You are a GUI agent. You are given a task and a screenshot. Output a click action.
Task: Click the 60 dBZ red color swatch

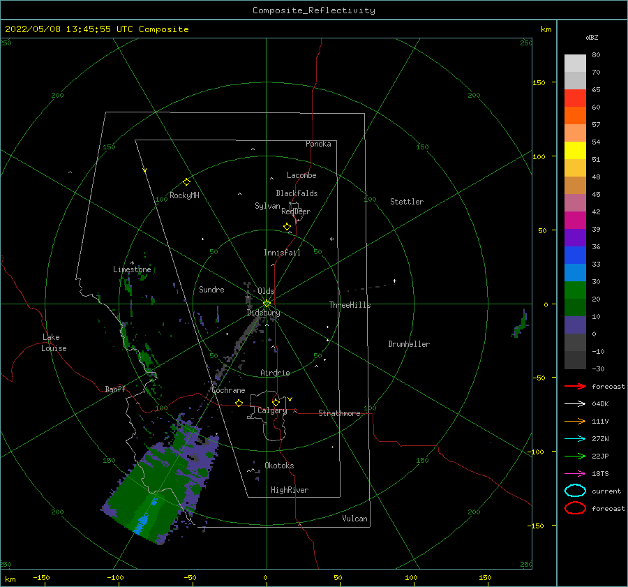coord(575,98)
